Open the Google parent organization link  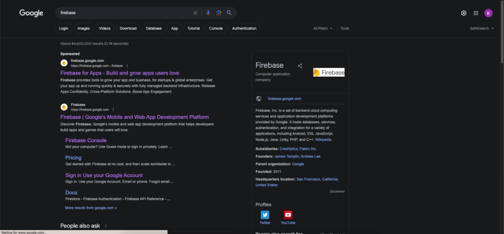point(298,164)
